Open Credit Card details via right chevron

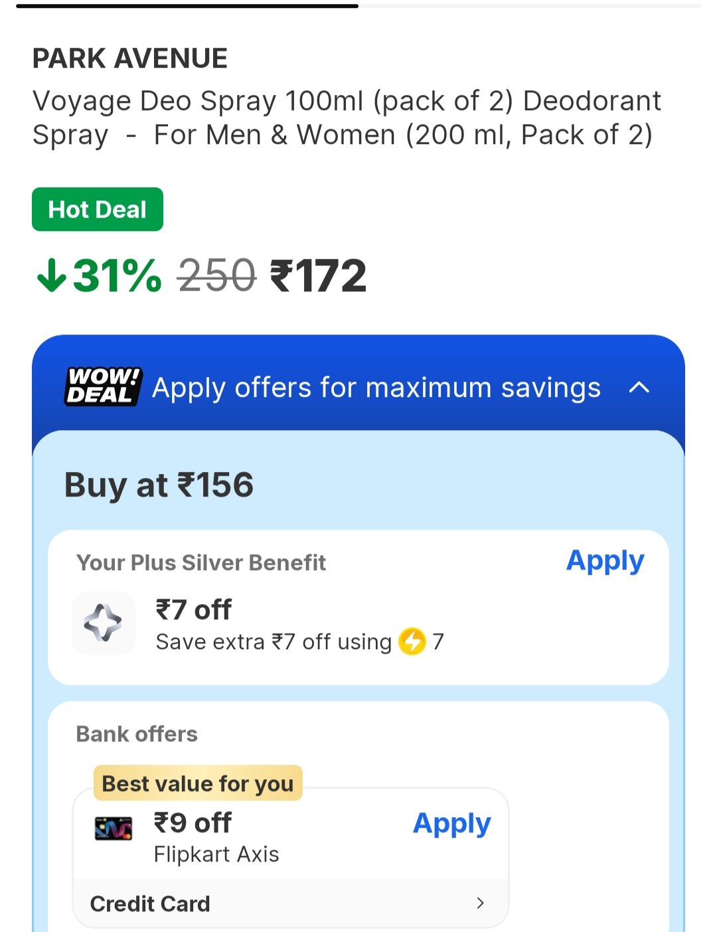tap(480, 903)
